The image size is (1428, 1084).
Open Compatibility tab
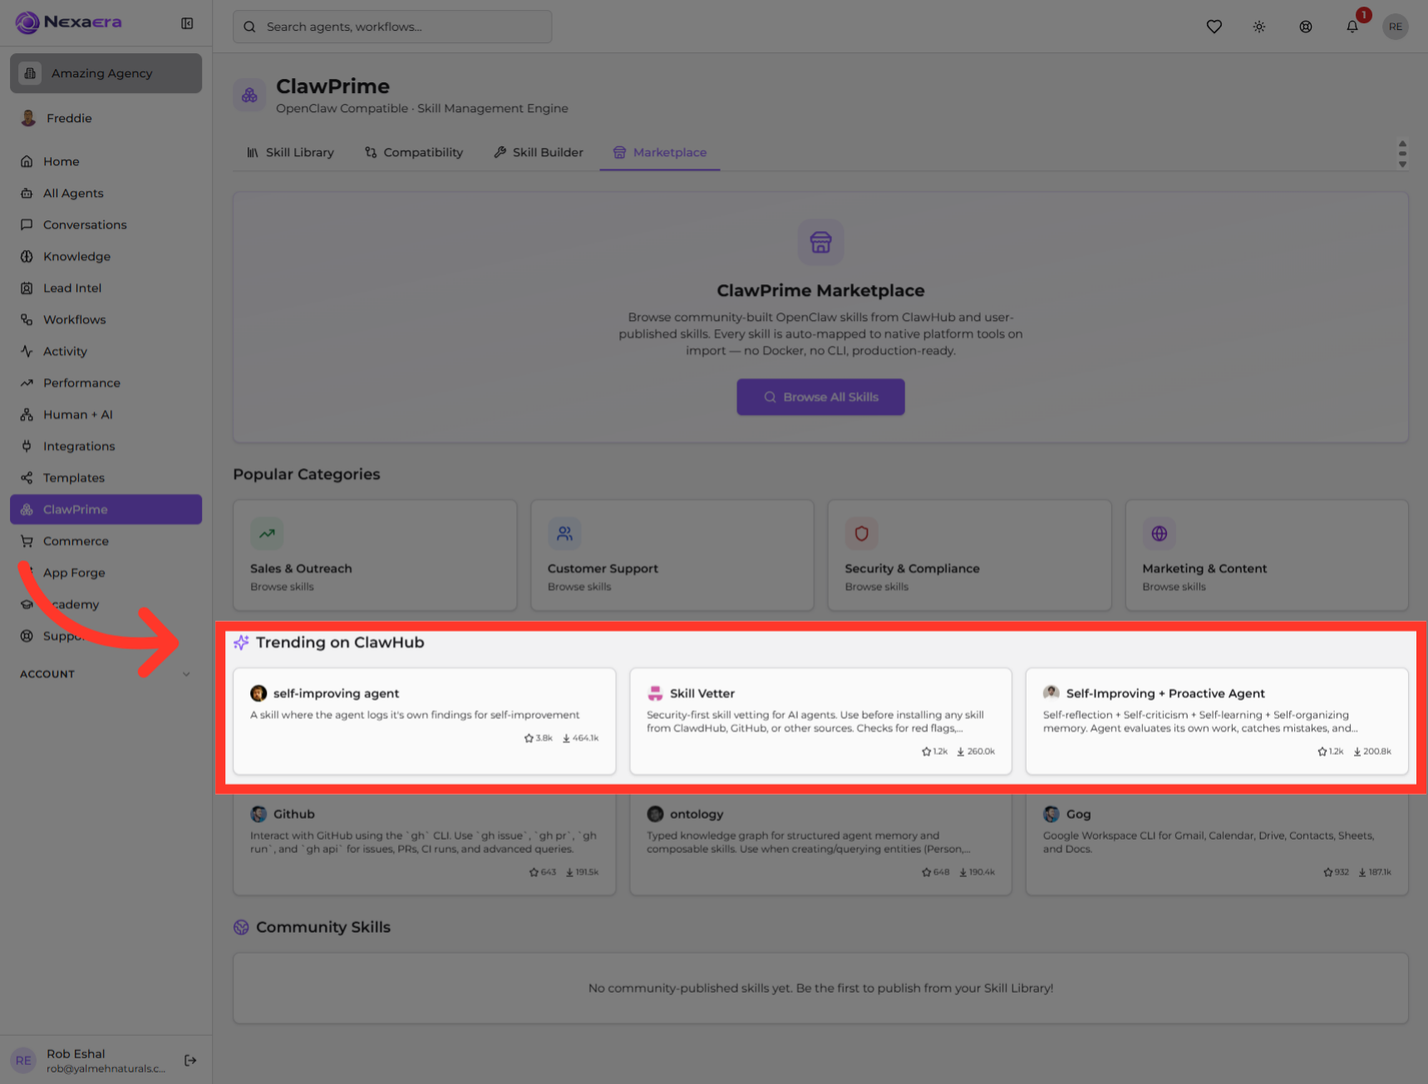[414, 152]
